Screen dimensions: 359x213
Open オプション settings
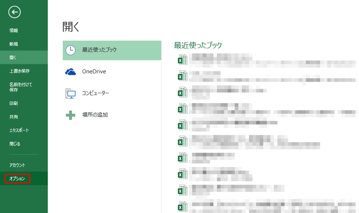click(24, 178)
